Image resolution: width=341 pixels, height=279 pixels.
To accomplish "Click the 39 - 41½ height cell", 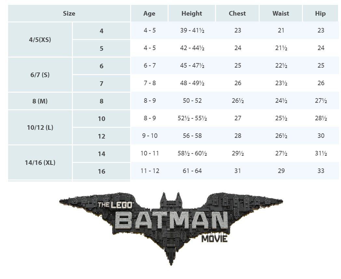I will tap(192, 31).
